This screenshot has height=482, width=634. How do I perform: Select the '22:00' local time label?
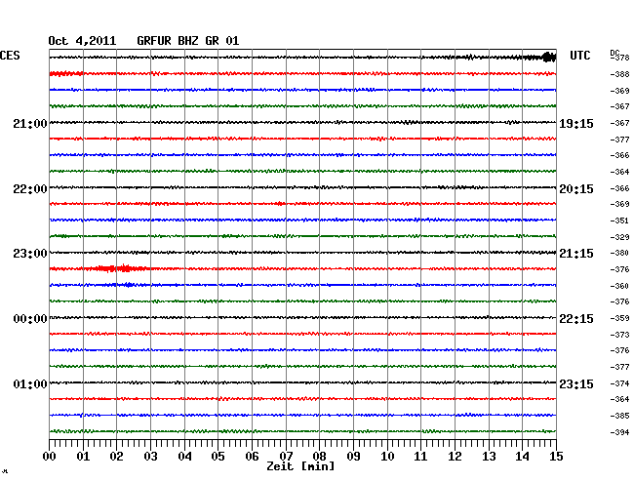point(30,189)
